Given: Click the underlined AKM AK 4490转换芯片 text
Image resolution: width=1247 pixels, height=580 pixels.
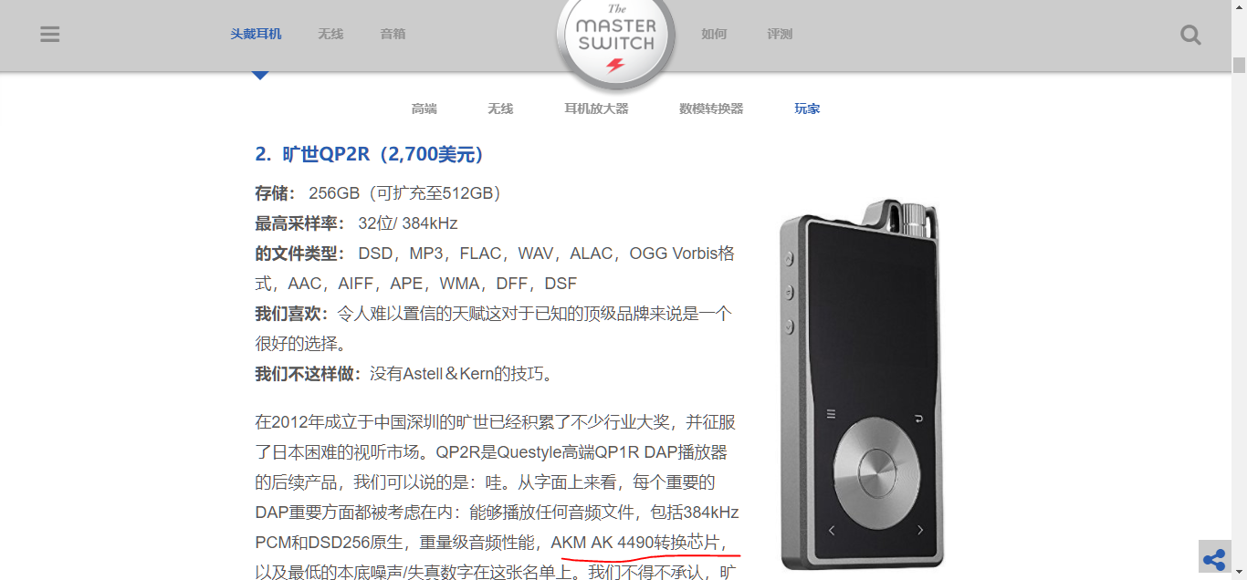Looking at the screenshot, I should coord(639,543).
